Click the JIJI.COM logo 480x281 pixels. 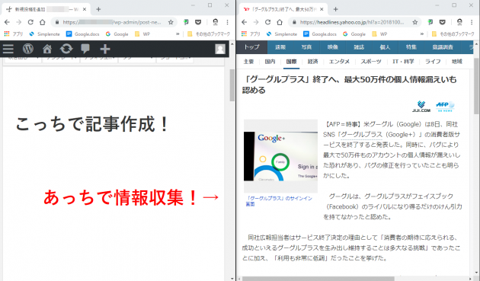(421, 106)
